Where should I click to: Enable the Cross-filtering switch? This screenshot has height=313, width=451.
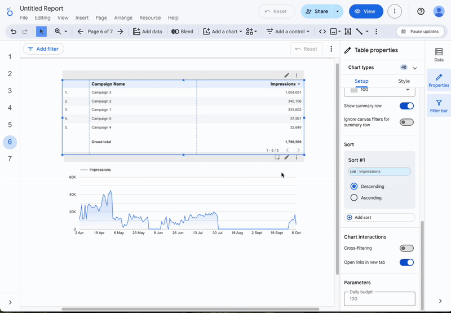click(406, 248)
